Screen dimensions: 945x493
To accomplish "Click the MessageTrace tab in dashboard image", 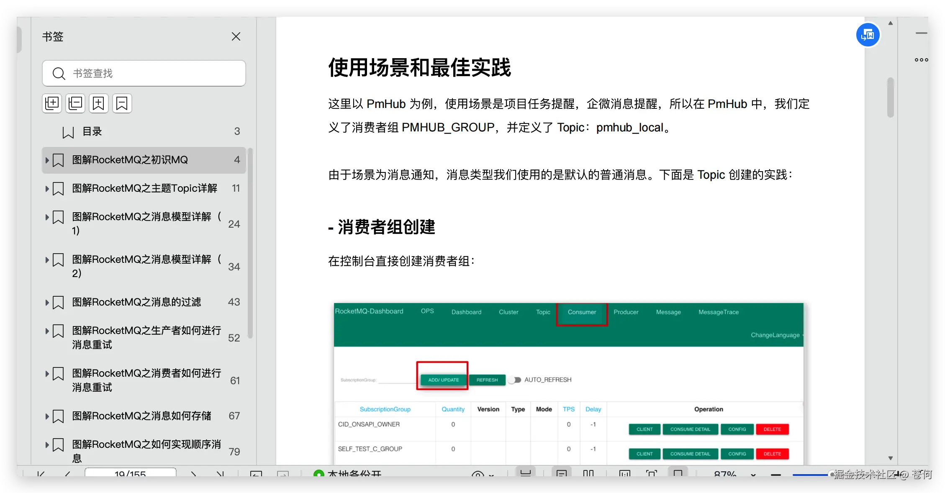I will (x=719, y=312).
